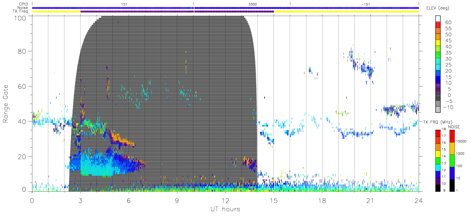Click the '25' label on ELEV colorbar

click(448, 65)
